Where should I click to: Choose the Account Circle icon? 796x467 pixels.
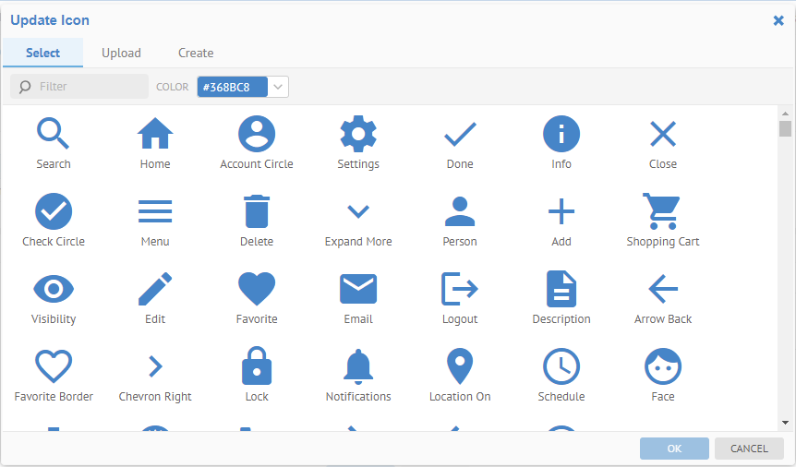(x=257, y=135)
